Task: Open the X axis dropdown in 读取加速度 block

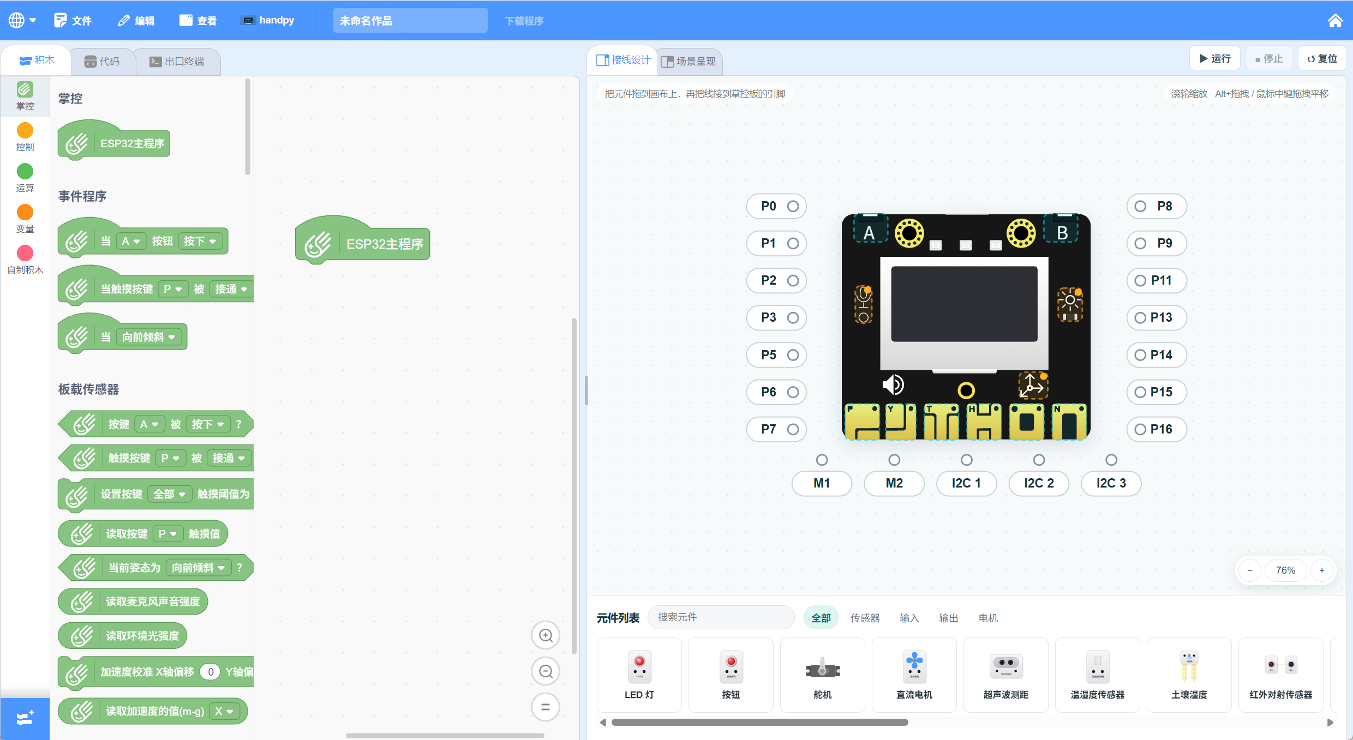Action: coord(224,711)
